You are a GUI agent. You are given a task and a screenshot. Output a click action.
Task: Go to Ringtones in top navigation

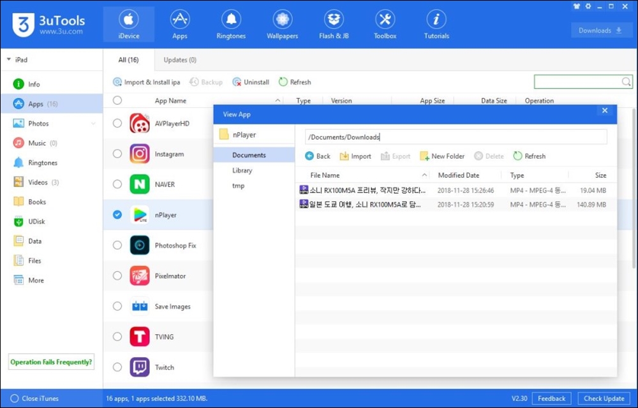click(231, 24)
